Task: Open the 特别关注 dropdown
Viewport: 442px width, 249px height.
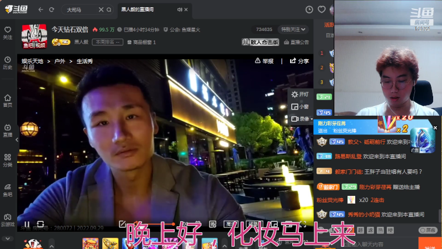Action: coord(293,29)
